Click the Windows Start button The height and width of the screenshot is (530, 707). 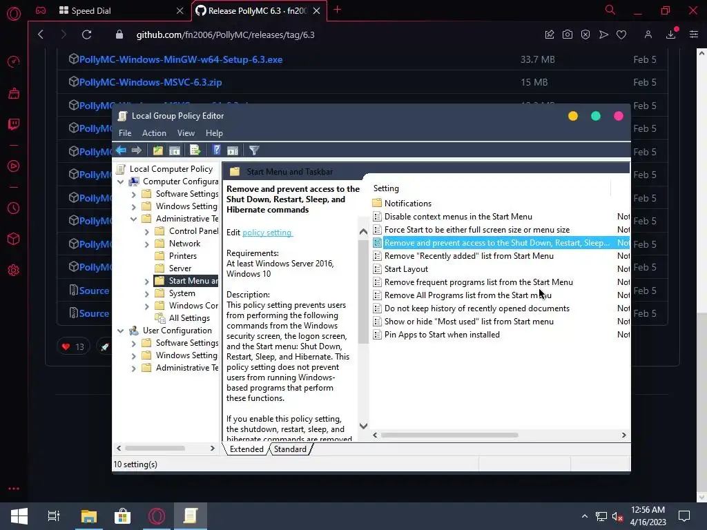pyautogui.click(x=19, y=516)
